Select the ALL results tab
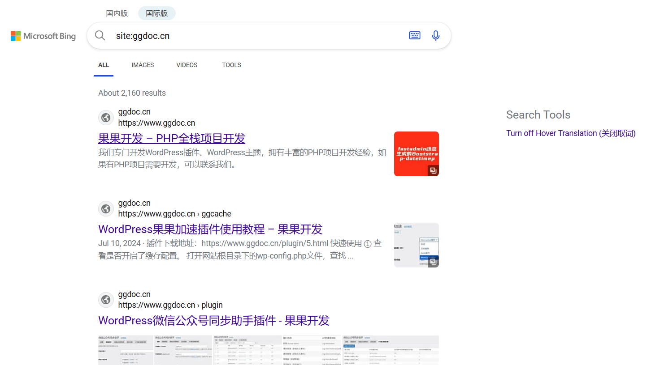This screenshot has height=365, width=651. pos(104,65)
